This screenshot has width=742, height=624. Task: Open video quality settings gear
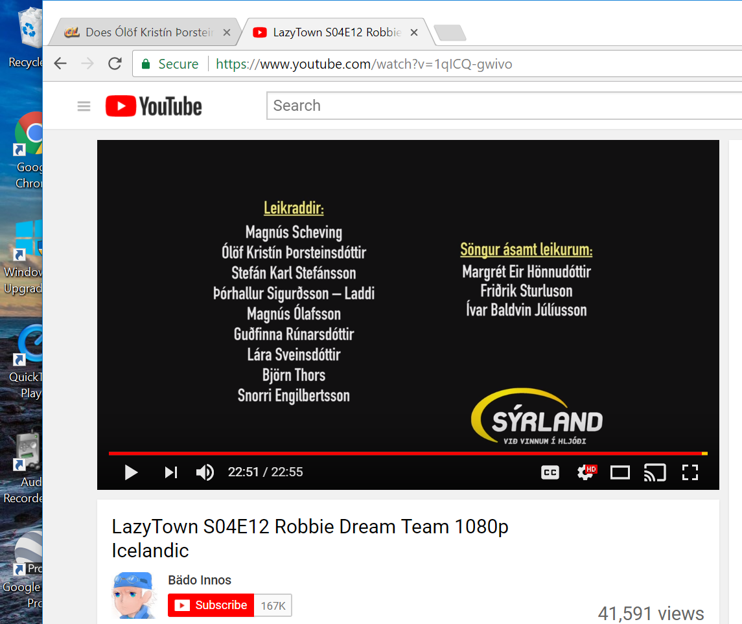pyautogui.click(x=585, y=473)
